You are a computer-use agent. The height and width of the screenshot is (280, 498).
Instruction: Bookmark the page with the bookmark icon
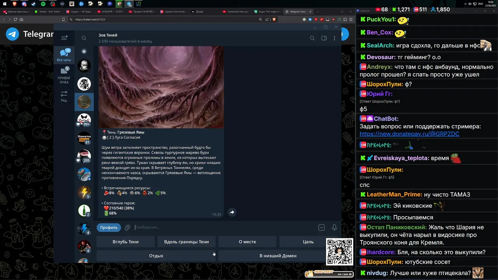(x=63, y=19)
